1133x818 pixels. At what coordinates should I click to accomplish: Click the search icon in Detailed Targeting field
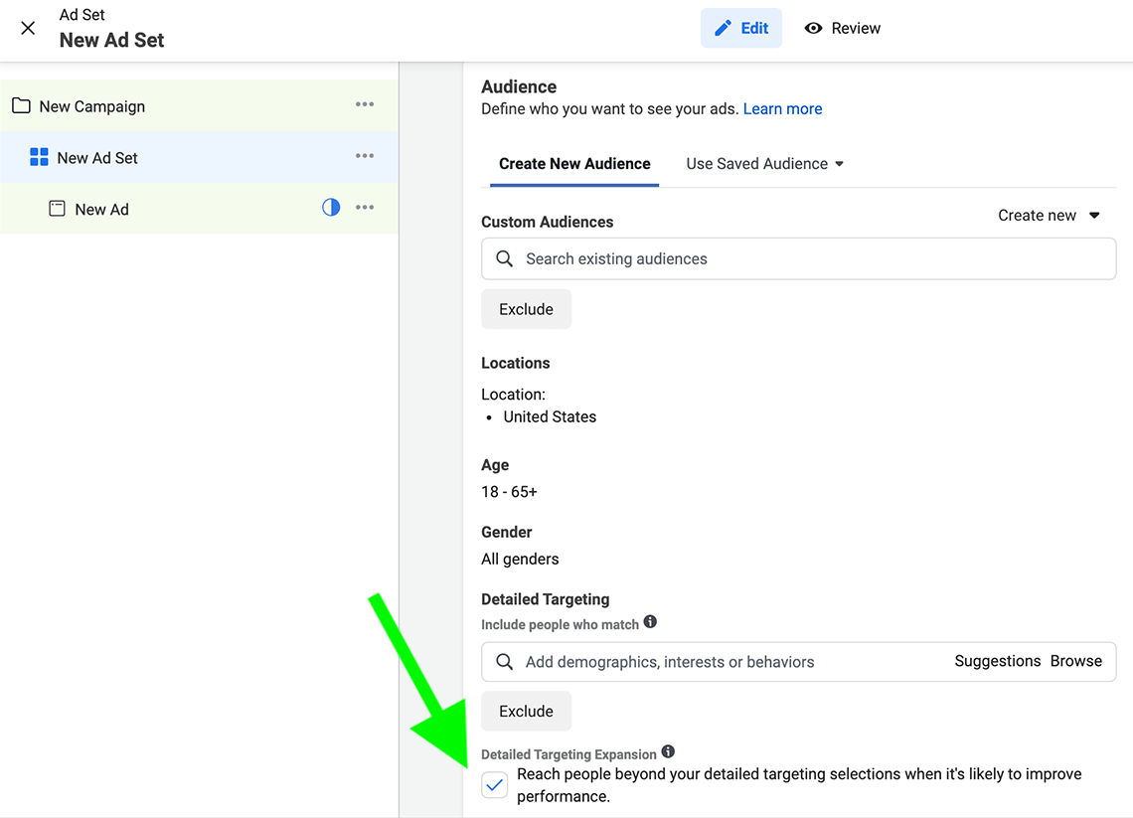coord(504,662)
